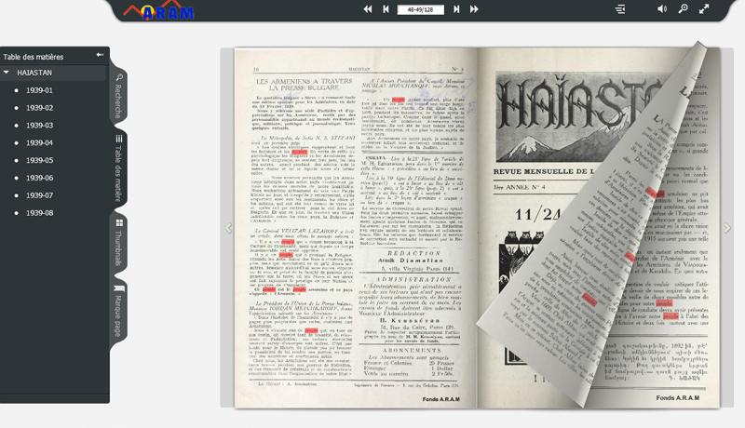This screenshot has height=428, width=745.
Task: Go to the first page
Action: 368,9
